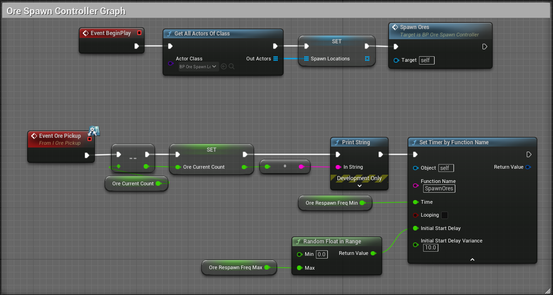Viewport: 553px width, 295px height.
Task: Click the Initial Start Delay Variance value field
Action: (x=431, y=248)
